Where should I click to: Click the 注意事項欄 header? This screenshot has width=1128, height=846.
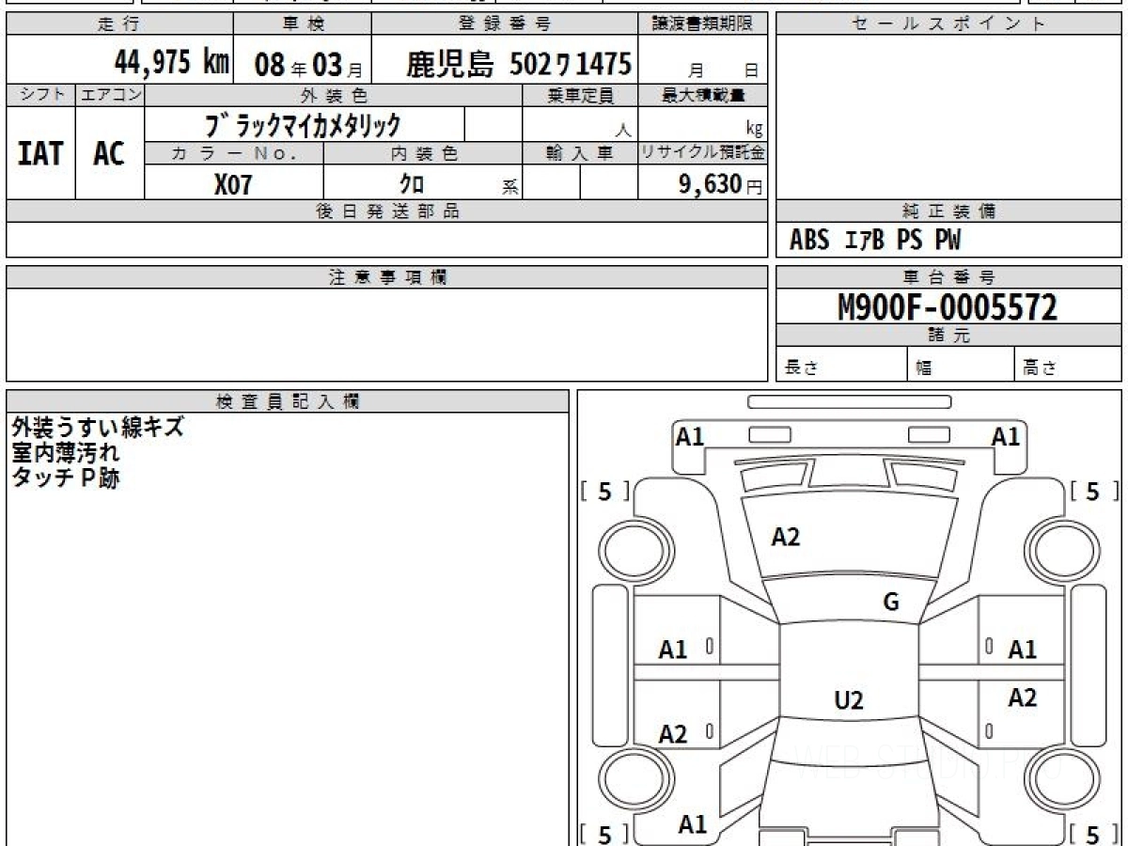point(387,277)
